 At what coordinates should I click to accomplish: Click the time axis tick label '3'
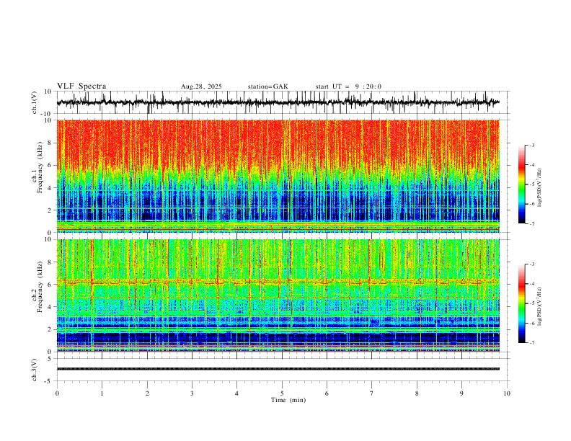[x=192, y=393]
